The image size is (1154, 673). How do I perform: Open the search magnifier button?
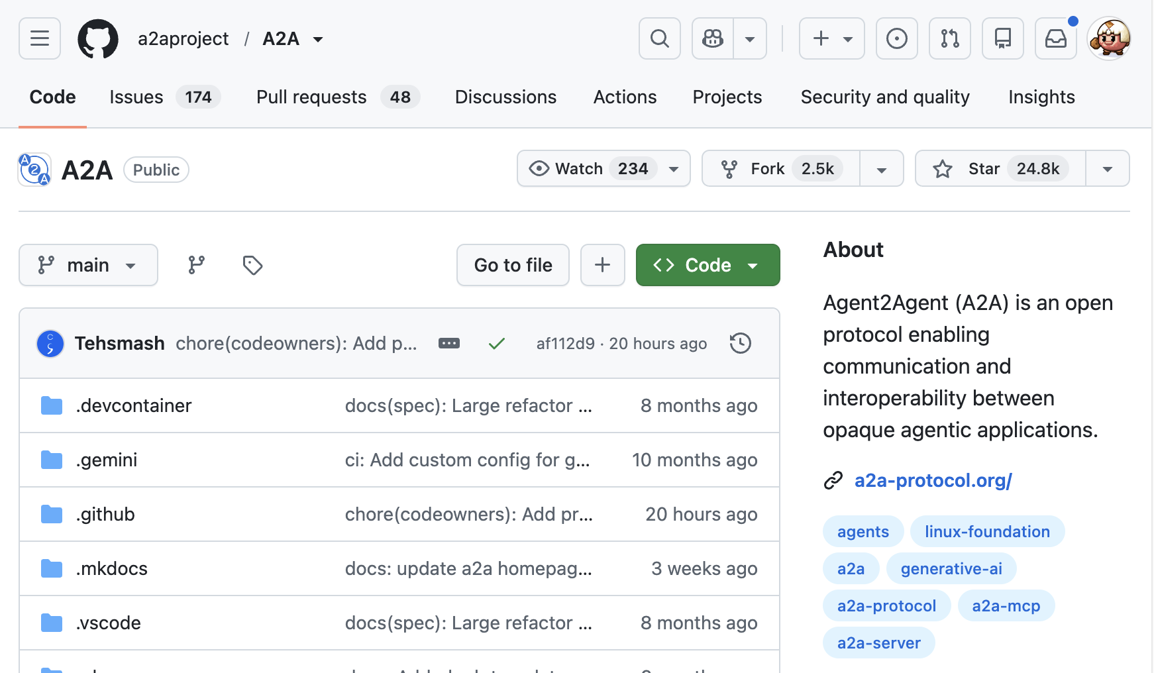tap(660, 38)
